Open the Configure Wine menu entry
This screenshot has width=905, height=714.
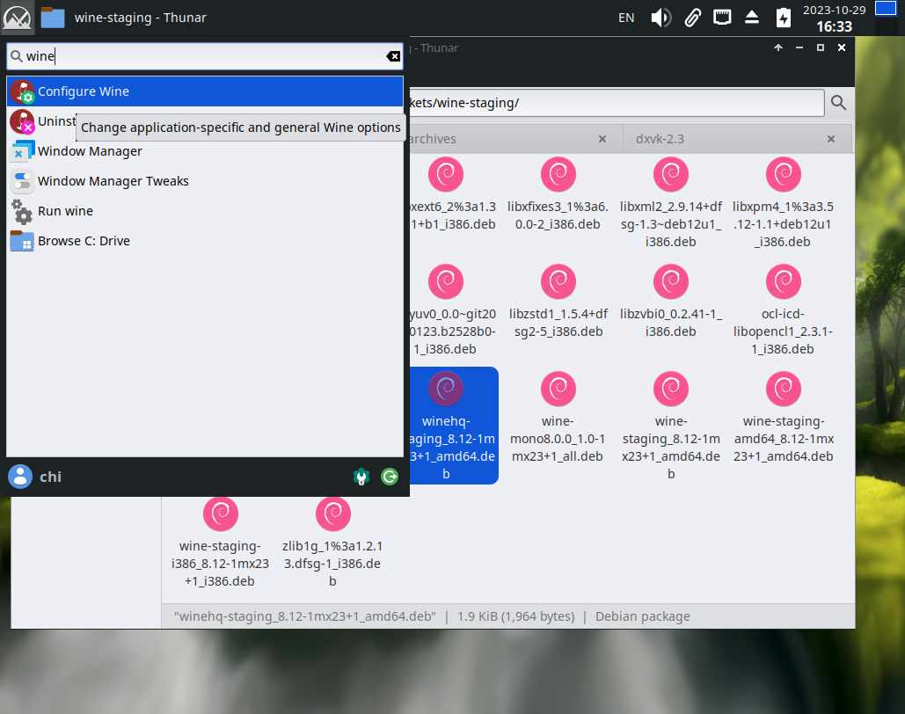(x=84, y=91)
